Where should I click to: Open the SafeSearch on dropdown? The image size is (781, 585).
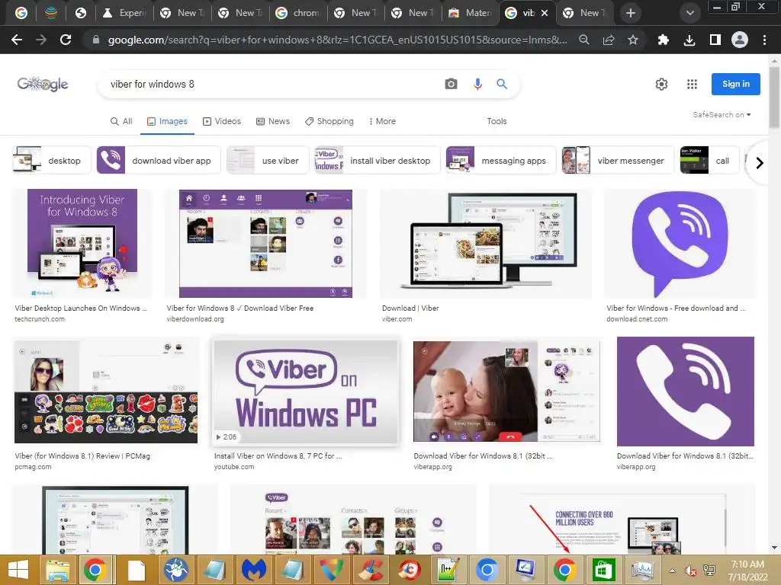coord(722,114)
